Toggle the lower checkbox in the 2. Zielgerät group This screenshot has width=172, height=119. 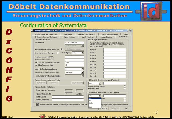pos(125,100)
